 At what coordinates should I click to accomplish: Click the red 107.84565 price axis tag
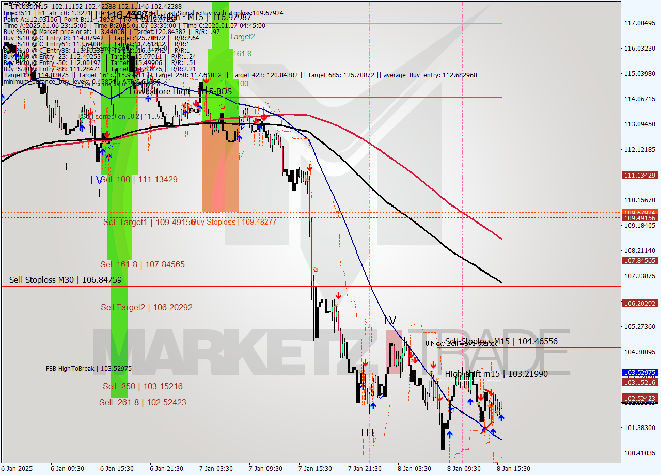640,260
